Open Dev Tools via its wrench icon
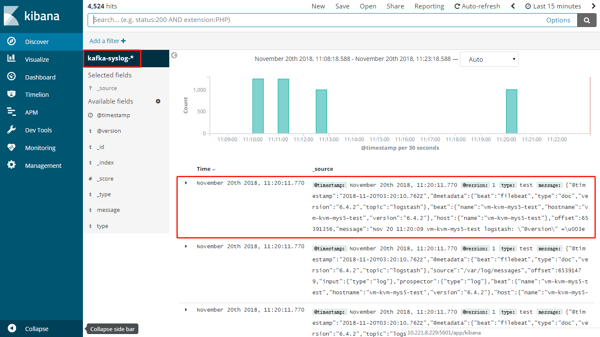 [12, 130]
